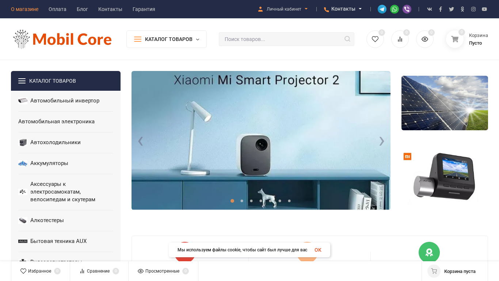This screenshot has width=499, height=281.
Task: Go to the third banner slide dot
Action: [251, 201]
